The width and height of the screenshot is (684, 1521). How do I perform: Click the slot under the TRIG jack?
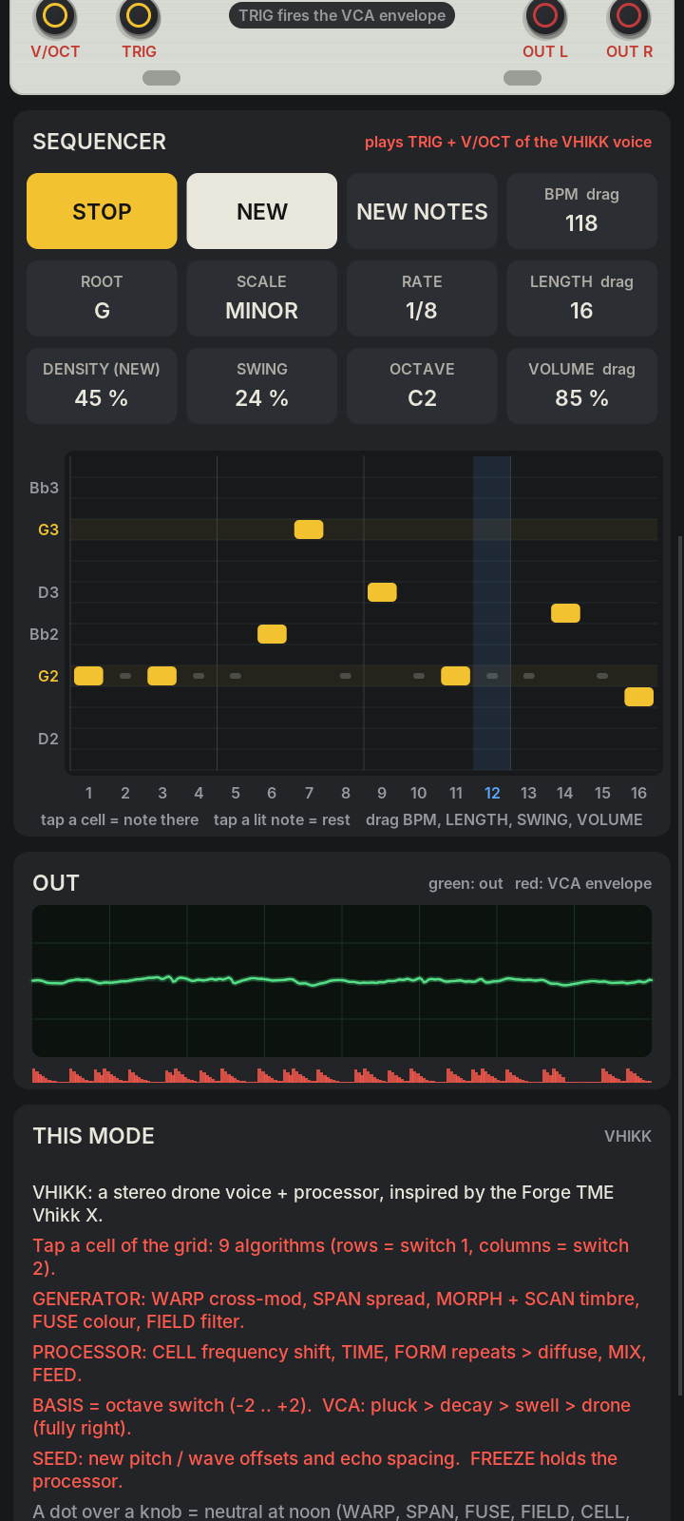[x=161, y=78]
